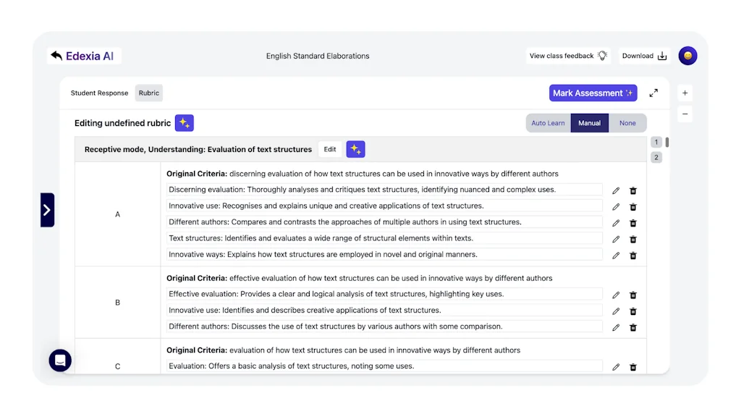Click the AI sparkle icon beside Editing undefined rubric
This screenshot has width=741, height=417.
click(x=184, y=122)
